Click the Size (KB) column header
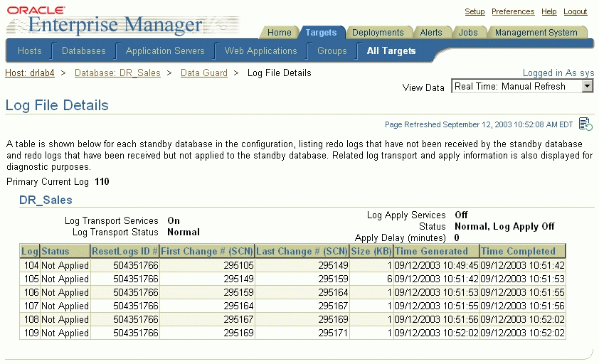 [x=371, y=252]
